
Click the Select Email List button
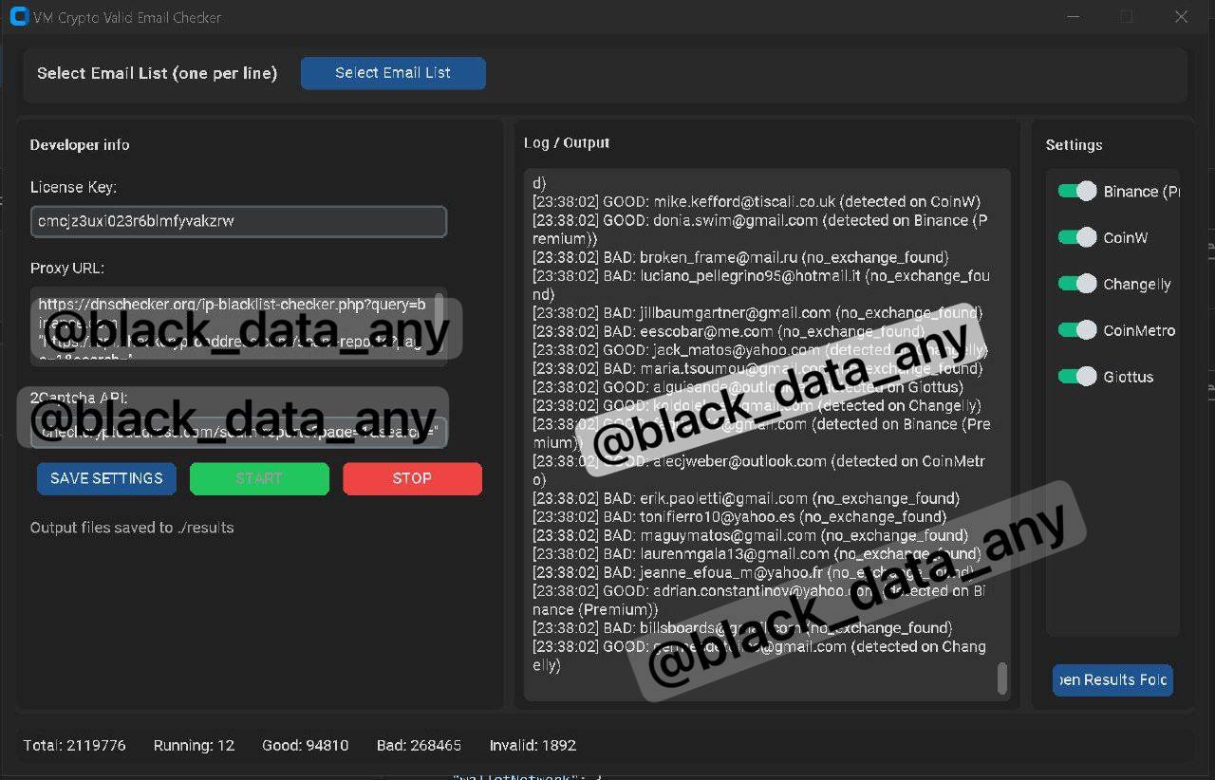(x=393, y=73)
